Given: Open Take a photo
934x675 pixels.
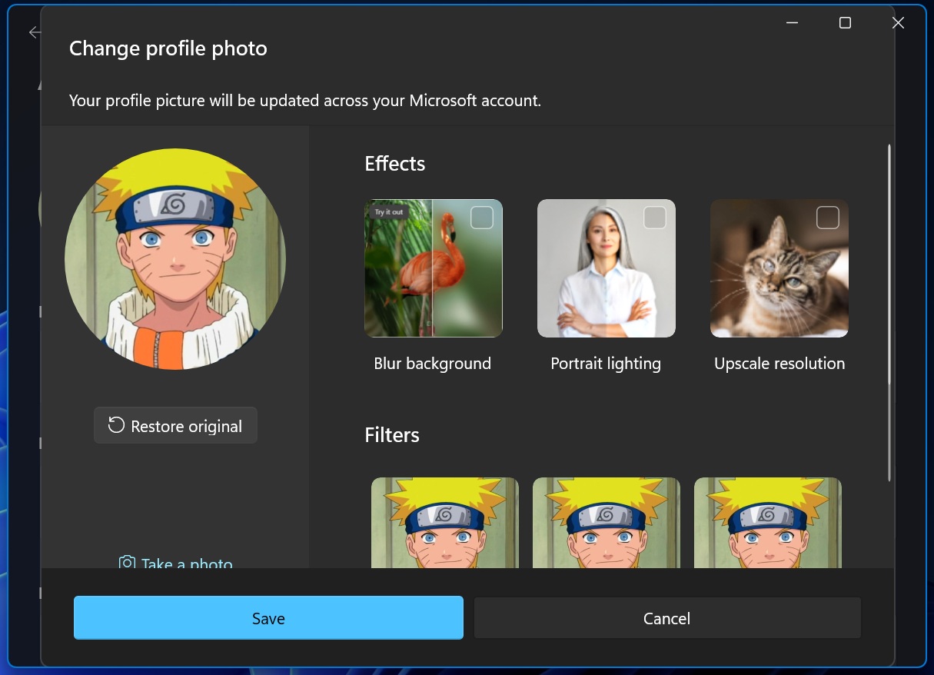Looking at the screenshot, I should (x=186, y=564).
